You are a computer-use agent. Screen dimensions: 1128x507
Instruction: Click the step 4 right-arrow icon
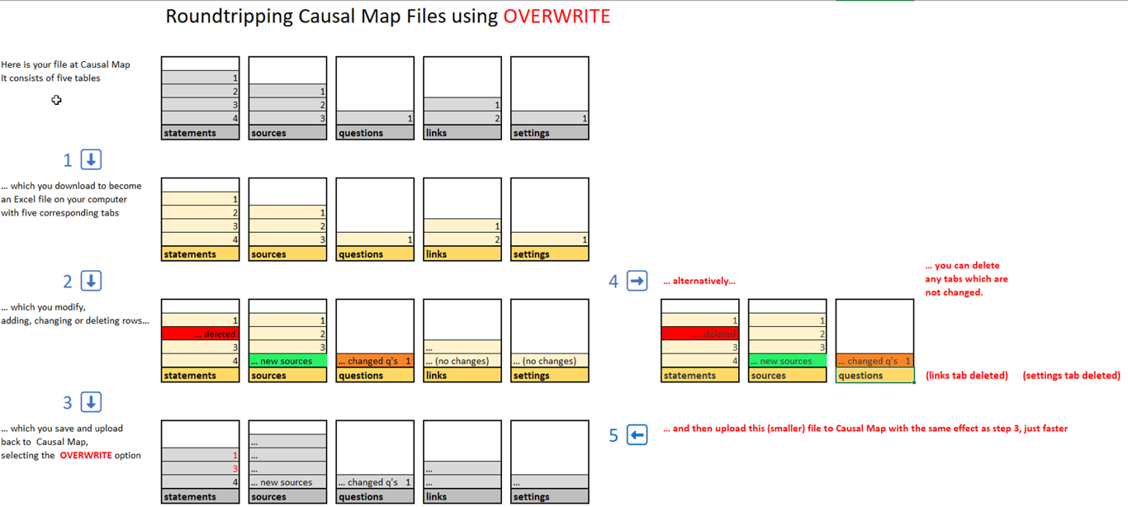637,281
